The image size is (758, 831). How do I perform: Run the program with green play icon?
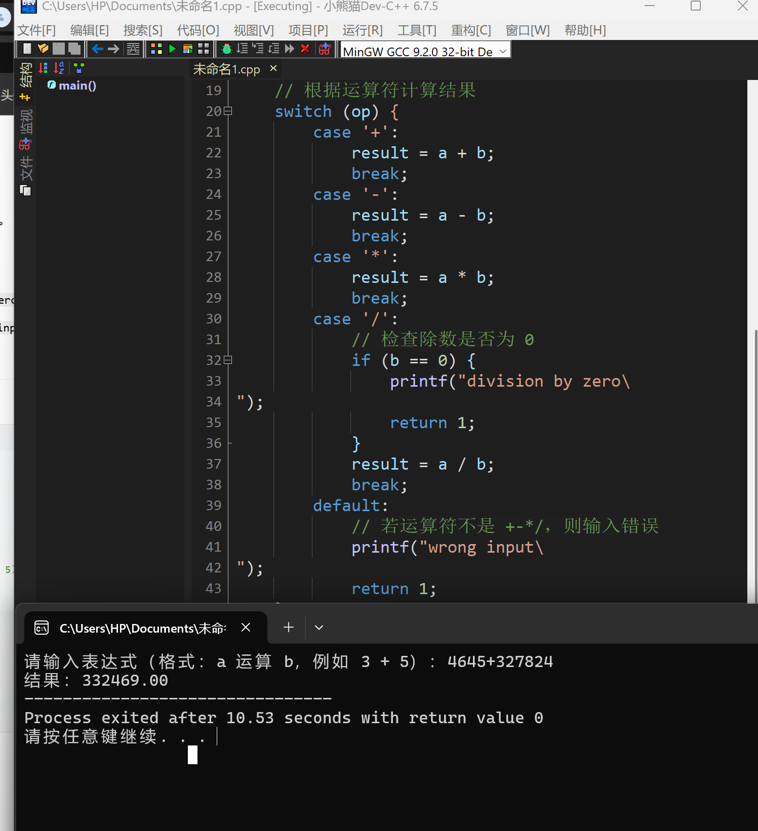pos(172,49)
